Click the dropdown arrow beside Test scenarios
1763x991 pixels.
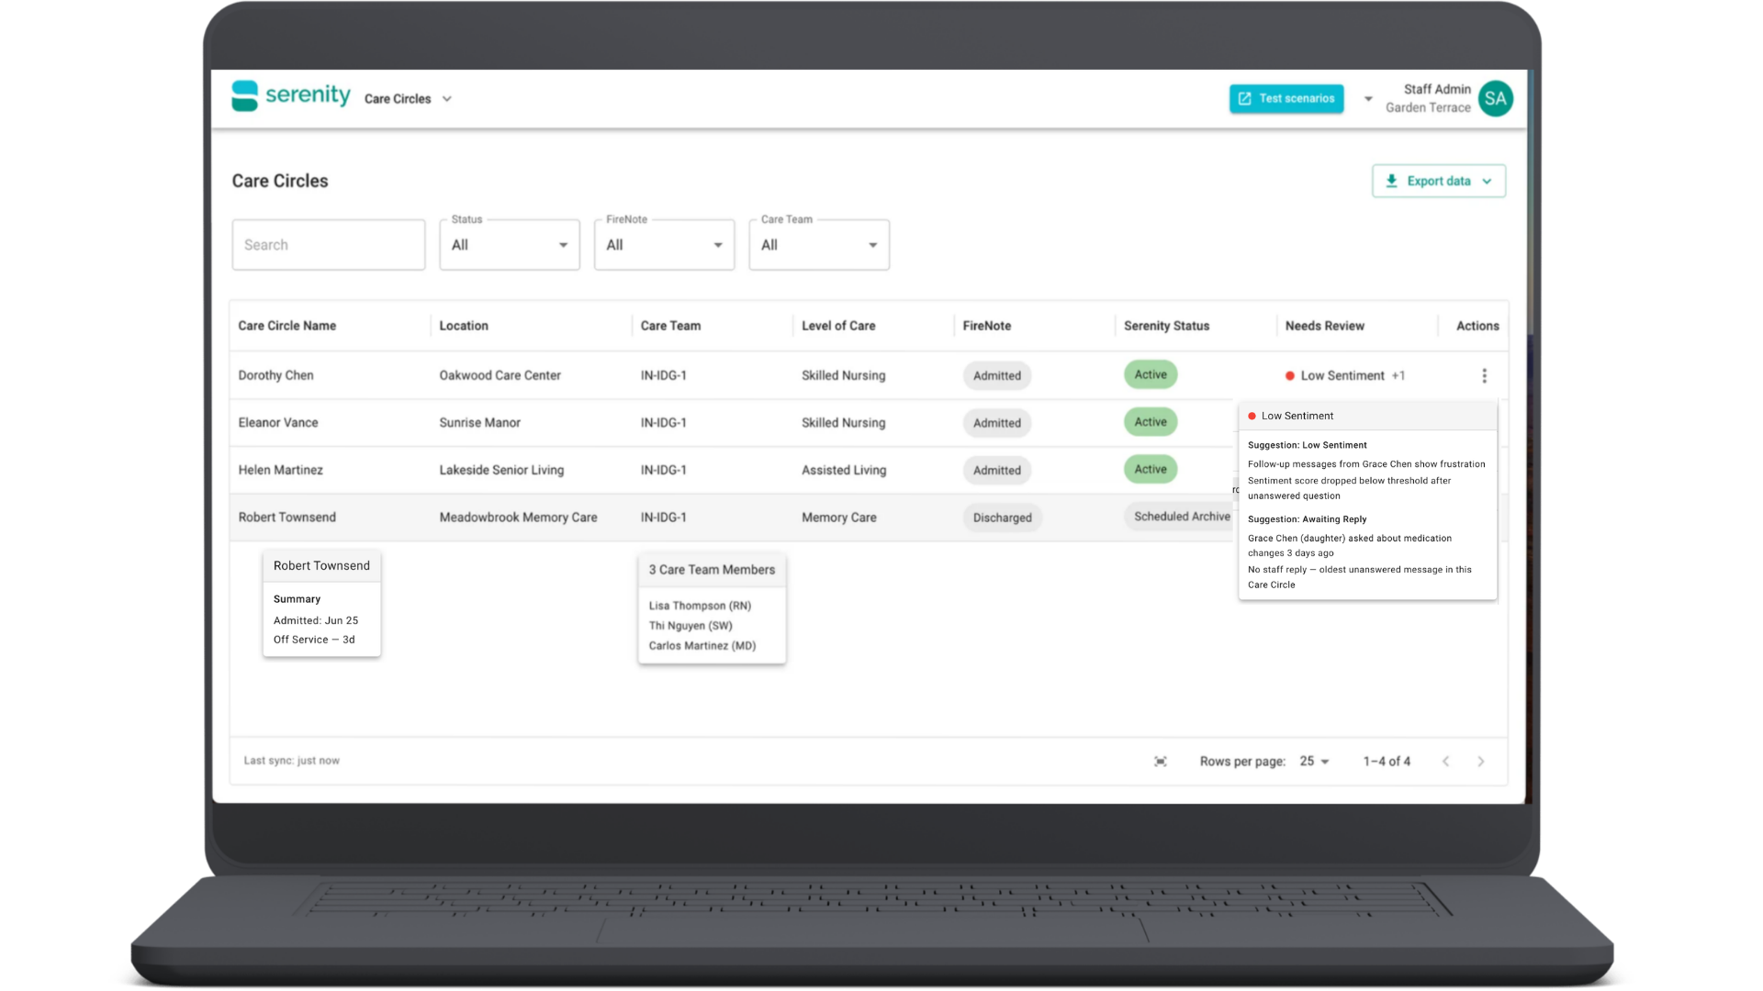(x=1368, y=99)
